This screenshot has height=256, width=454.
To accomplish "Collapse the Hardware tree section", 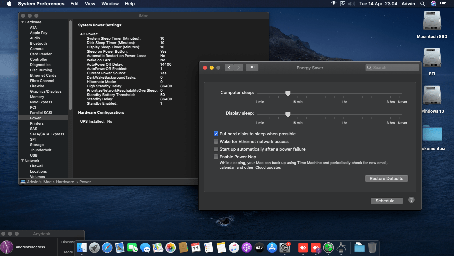I will coord(22,22).
